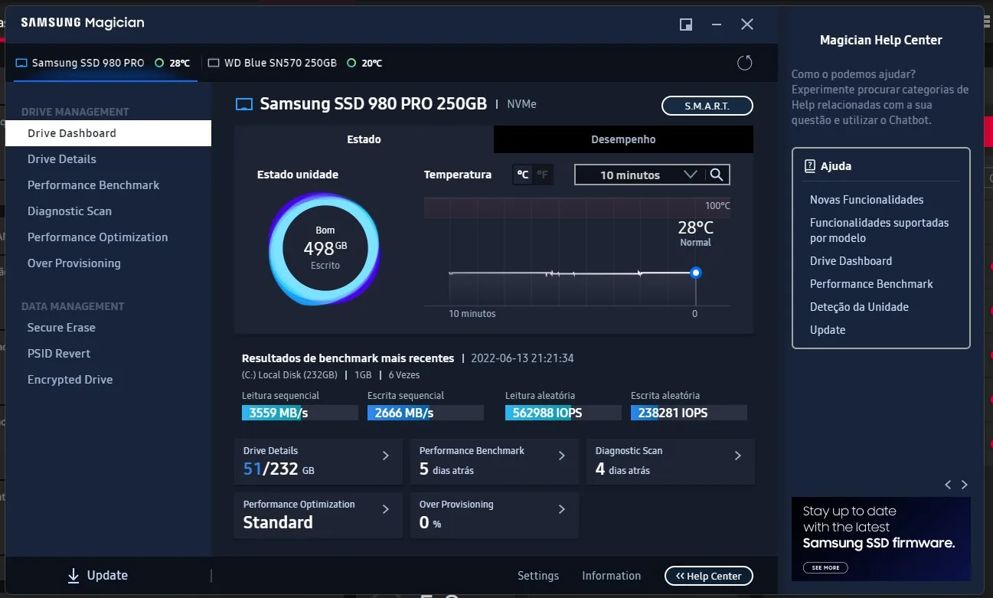
Task: Click the current temperature point on graph
Action: coord(695,273)
